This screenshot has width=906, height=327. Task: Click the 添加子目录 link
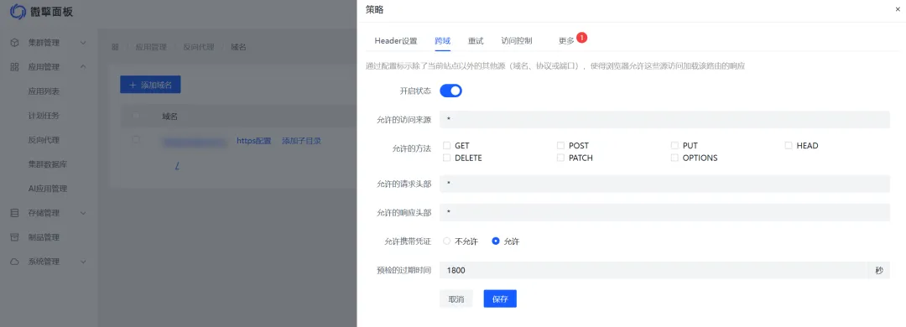(302, 140)
